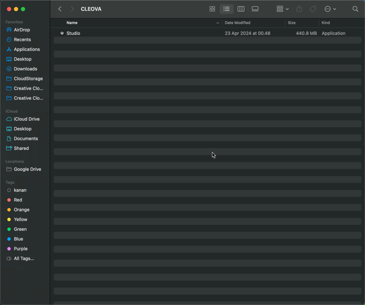Sort by Date Modified column
365x305 pixels.
pyautogui.click(x=237, y=23)
